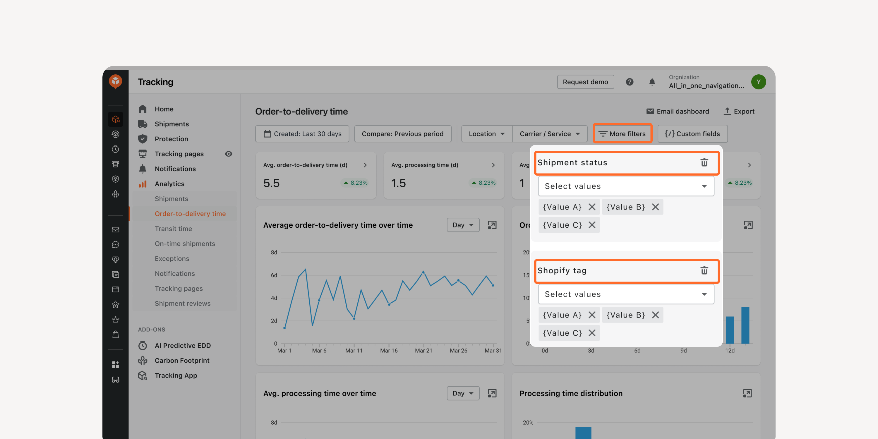Open notifications bell in top bar

652,82
